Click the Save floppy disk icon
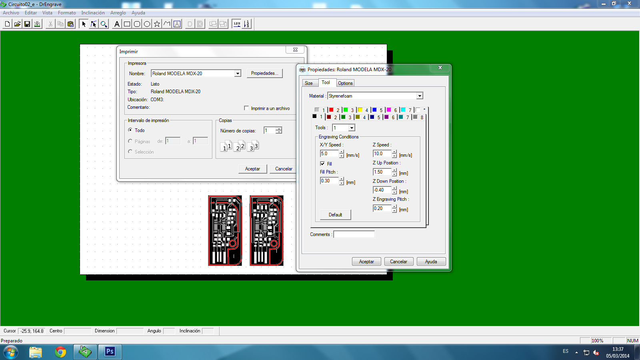 (27, 24)
